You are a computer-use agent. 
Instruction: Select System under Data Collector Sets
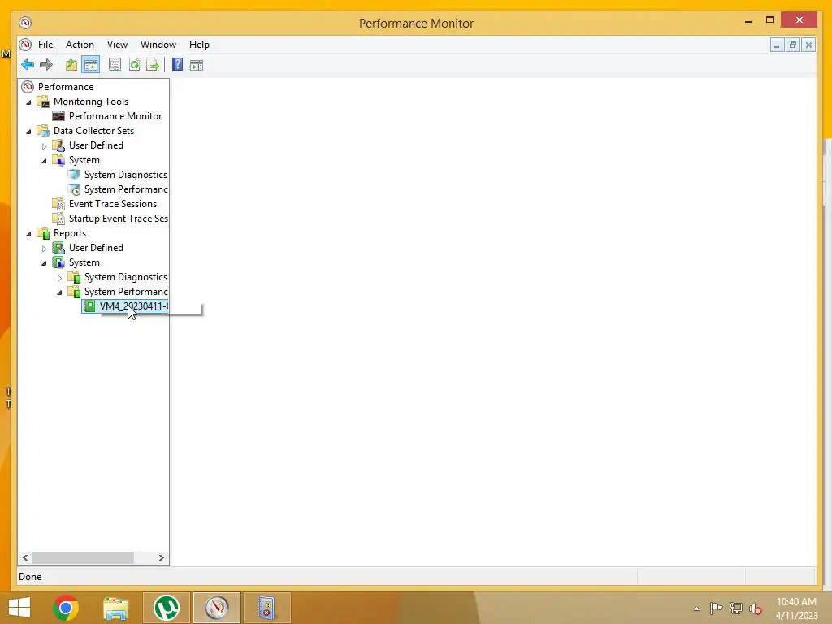point(84,160)
